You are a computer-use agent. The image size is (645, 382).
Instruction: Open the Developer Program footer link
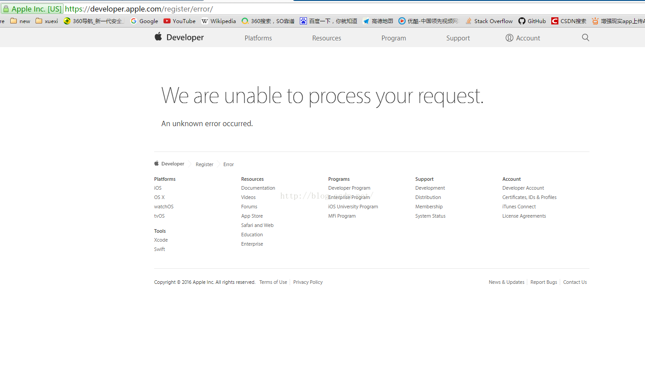point(349,188)
